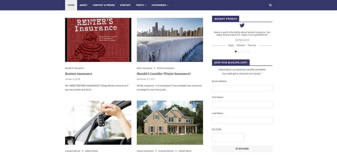Viewport: 337px width, 155px height.
Task: Switch to the second tweet carousel dot
Action: (x=239, y=51)
